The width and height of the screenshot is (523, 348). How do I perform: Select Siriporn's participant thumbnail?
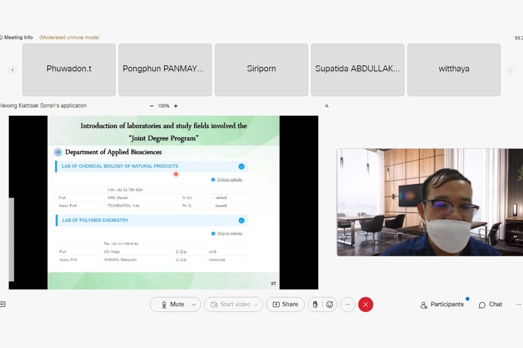pos(261,69)
